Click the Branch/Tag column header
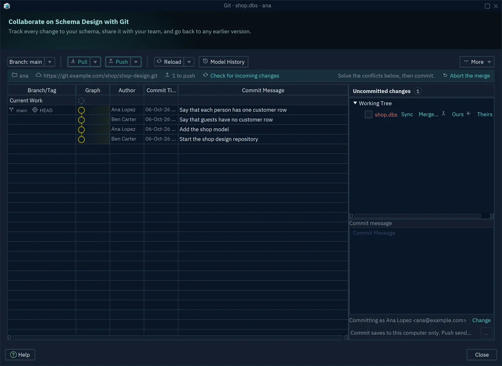Viewport: 502px width, 366px height. [42, 90]
